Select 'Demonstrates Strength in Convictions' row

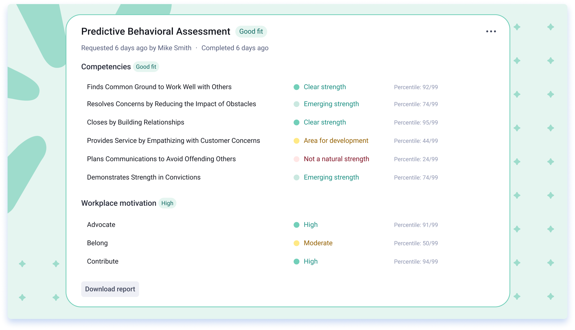click(144, 177)
